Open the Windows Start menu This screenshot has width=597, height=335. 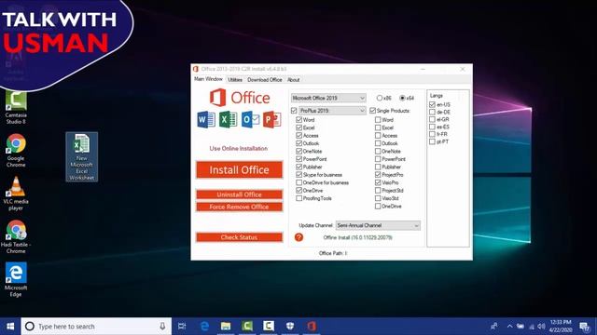click(x=10, y=327)
